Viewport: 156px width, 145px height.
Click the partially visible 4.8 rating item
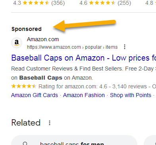pyautogui.click(x=150, y=3)
